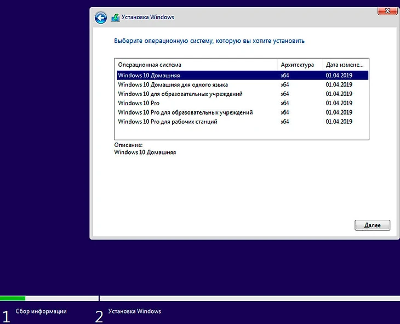The width and height of the screenshot is (400, 324).
Task: Click x64 architecture cell for Windows 10 Pro
Action: coord(285,103)
